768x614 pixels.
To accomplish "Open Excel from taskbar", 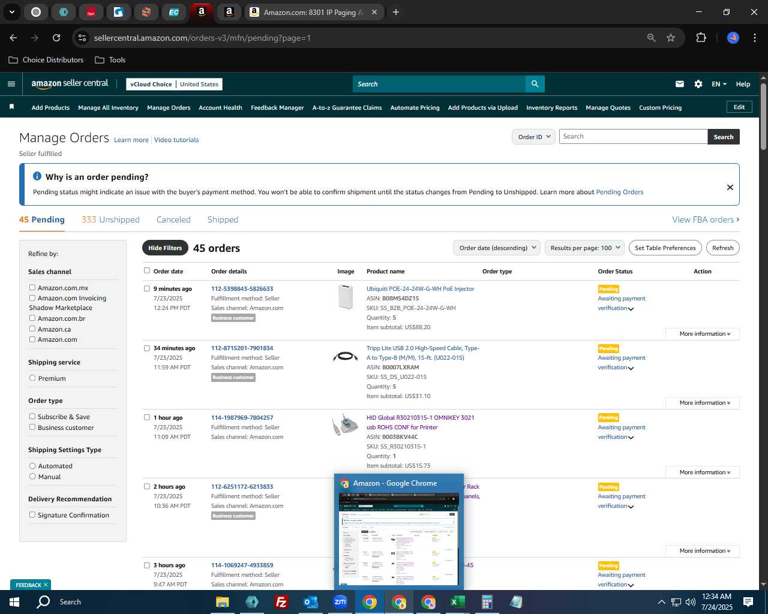I will [457, 602].
